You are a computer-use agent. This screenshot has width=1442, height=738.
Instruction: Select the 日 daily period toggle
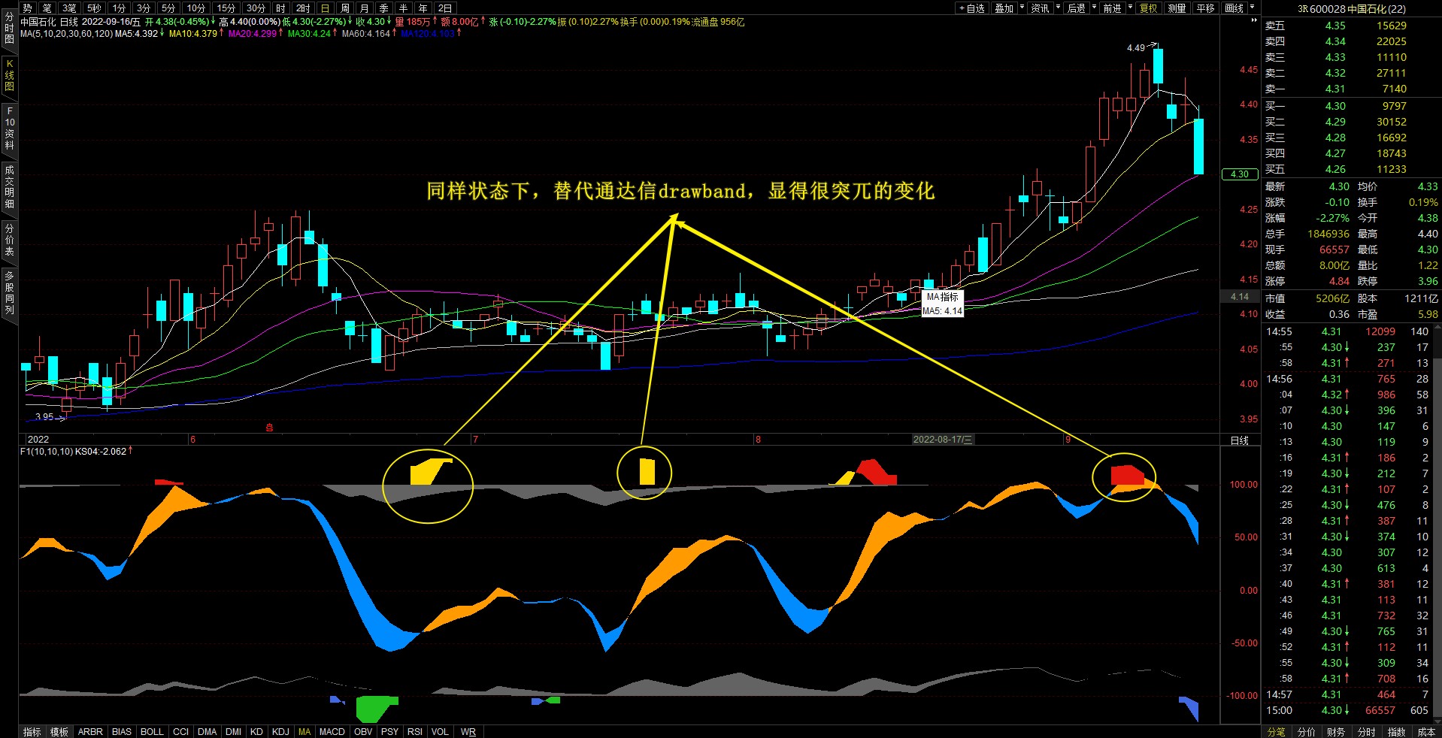(x=326, y=8)
